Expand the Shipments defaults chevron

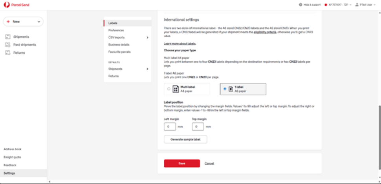[148, 69]
